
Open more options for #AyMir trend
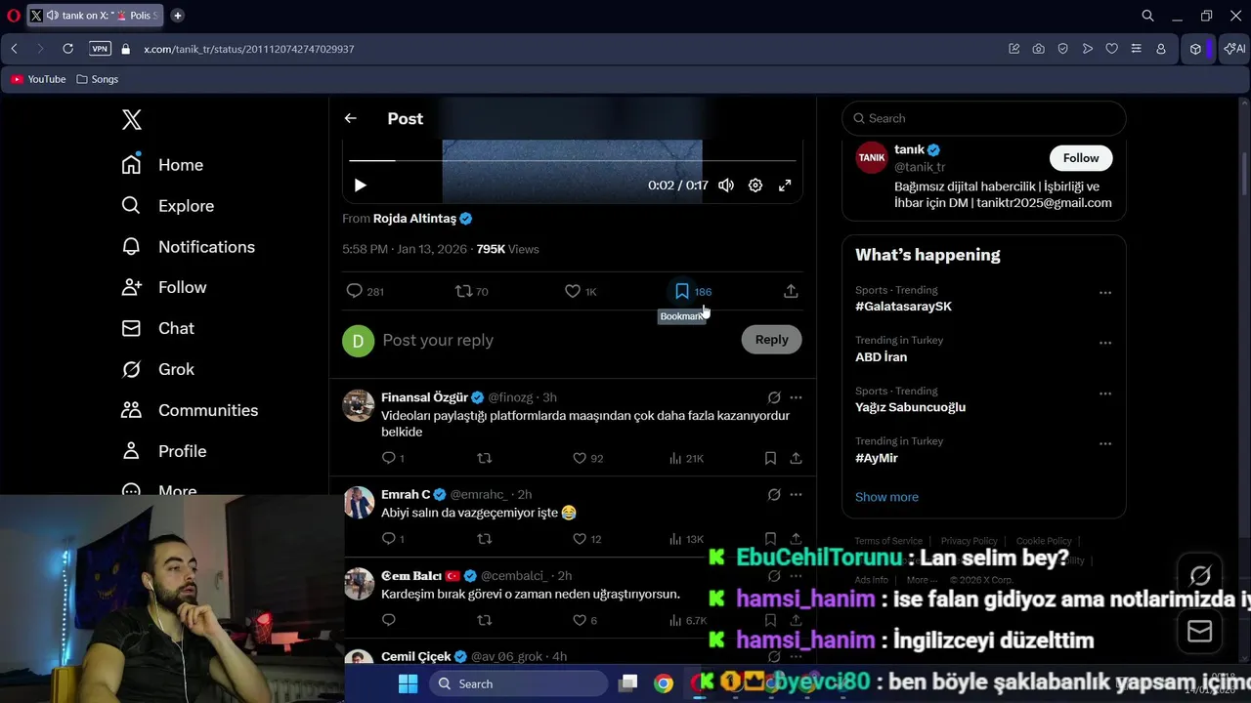click(1105, 443)
